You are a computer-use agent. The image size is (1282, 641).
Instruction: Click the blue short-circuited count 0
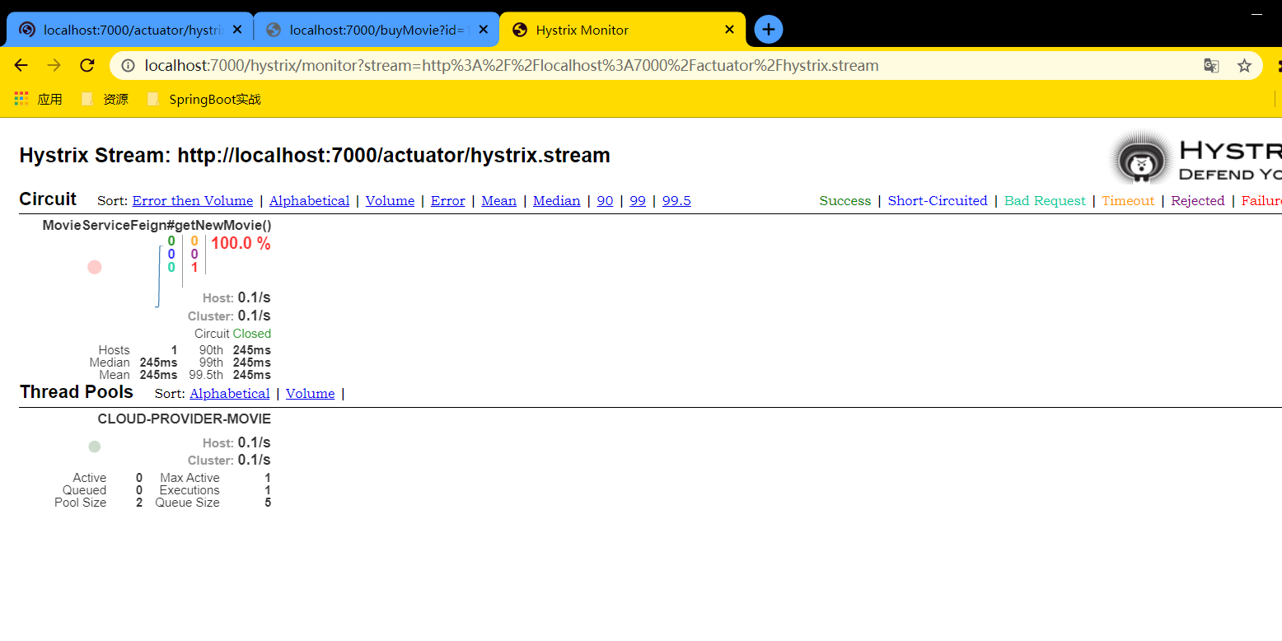click(x=171, y=255)
